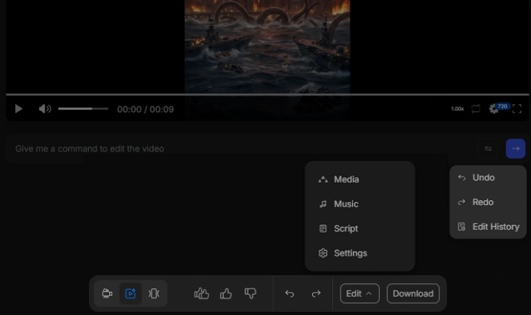Click the video progress bar
The height and width of the screenshot is (315, 531).
267,95
